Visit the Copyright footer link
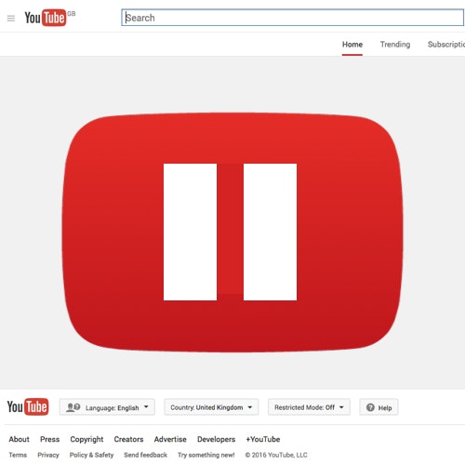The width and height of the screenshot is (465, 465). [86, 440]
